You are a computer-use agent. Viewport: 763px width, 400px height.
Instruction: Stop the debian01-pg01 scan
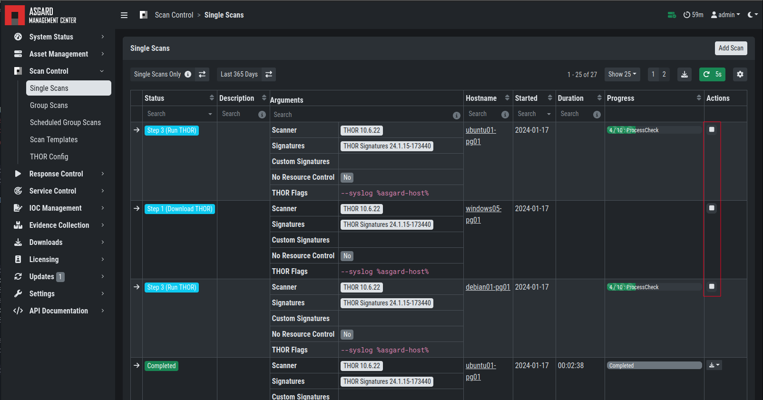[x=712, y=286]
